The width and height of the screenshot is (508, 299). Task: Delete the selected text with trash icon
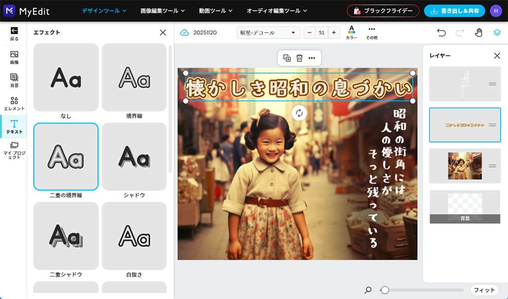(299, 58)
